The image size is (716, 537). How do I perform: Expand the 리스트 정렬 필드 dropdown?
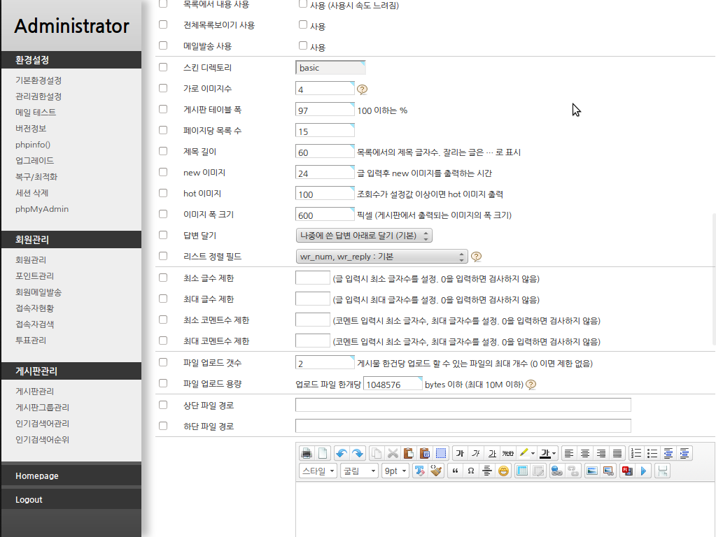click(381, 257)
